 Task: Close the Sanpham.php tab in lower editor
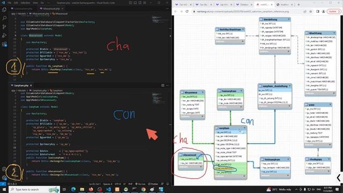(31, 85)
